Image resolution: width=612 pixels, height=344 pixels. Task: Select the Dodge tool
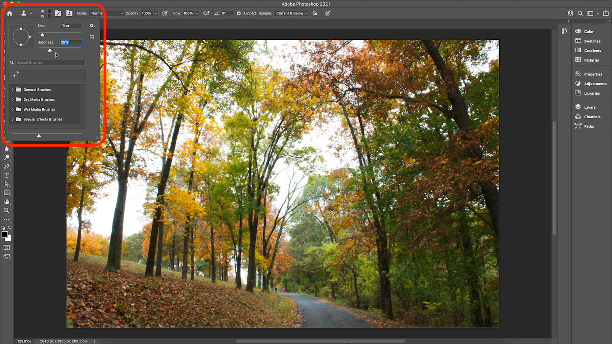pyautogui.click(x=7, y=157)
